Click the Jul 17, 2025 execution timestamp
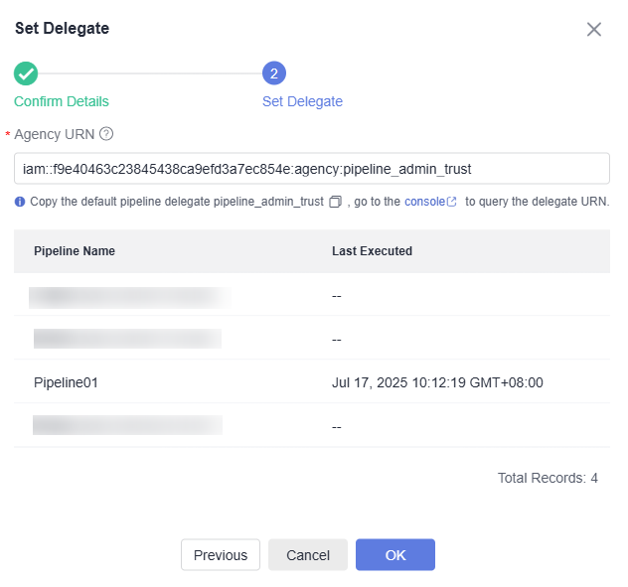Screen dimensions: 628x587 [x=437, y=382]
